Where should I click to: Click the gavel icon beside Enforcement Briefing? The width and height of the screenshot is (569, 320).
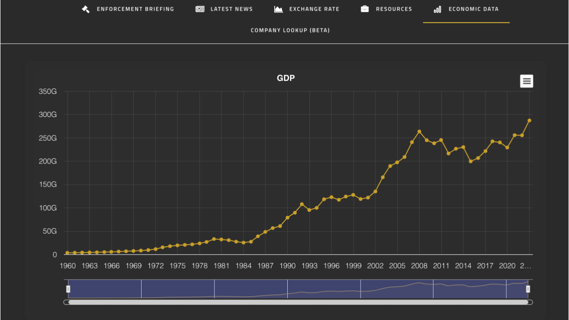pyautogui.click(x=86, y=9)
